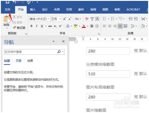
Task: Decrease font size with small A icon
Action: click(x=70, y=19)
